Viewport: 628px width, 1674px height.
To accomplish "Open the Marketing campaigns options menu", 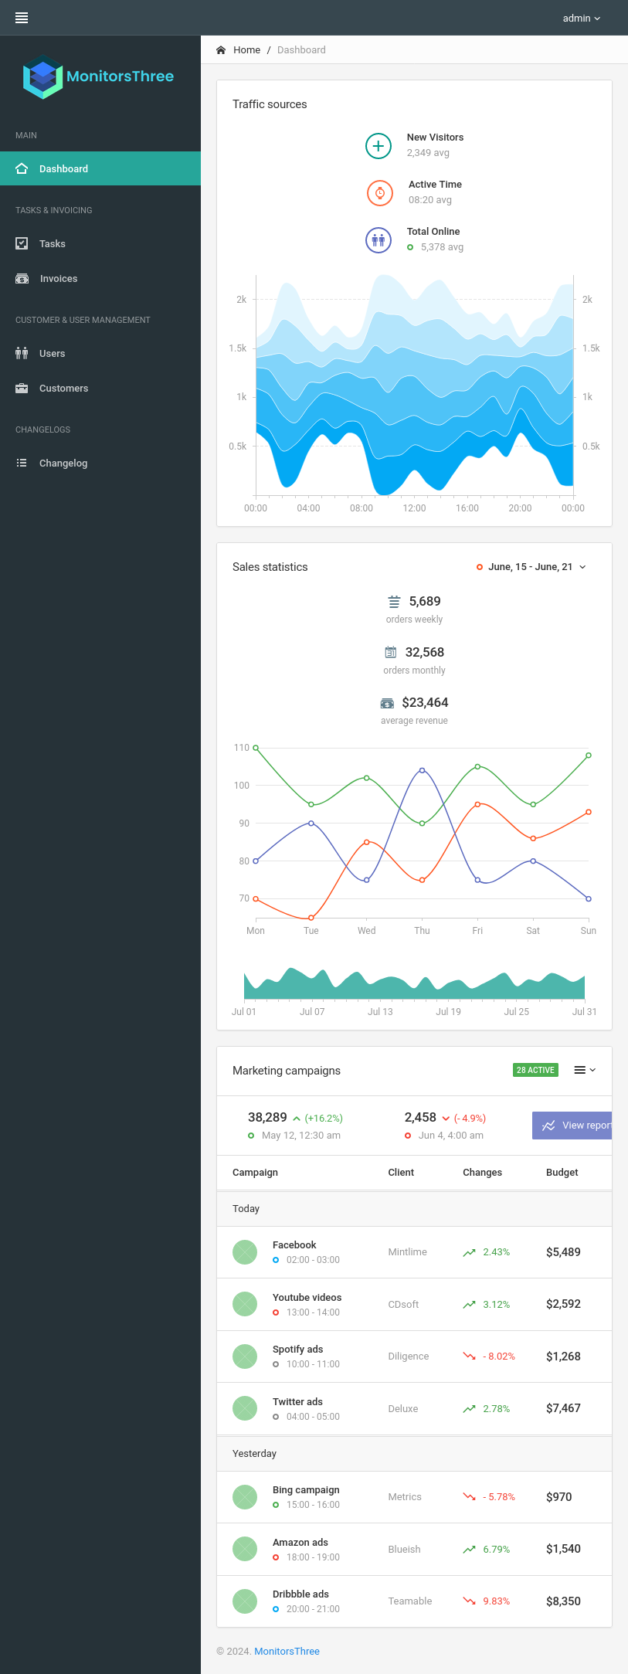I will (585, 1070).
